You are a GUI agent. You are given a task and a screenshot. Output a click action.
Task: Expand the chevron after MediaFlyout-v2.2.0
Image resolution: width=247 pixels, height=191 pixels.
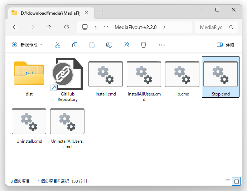(164, 27)
